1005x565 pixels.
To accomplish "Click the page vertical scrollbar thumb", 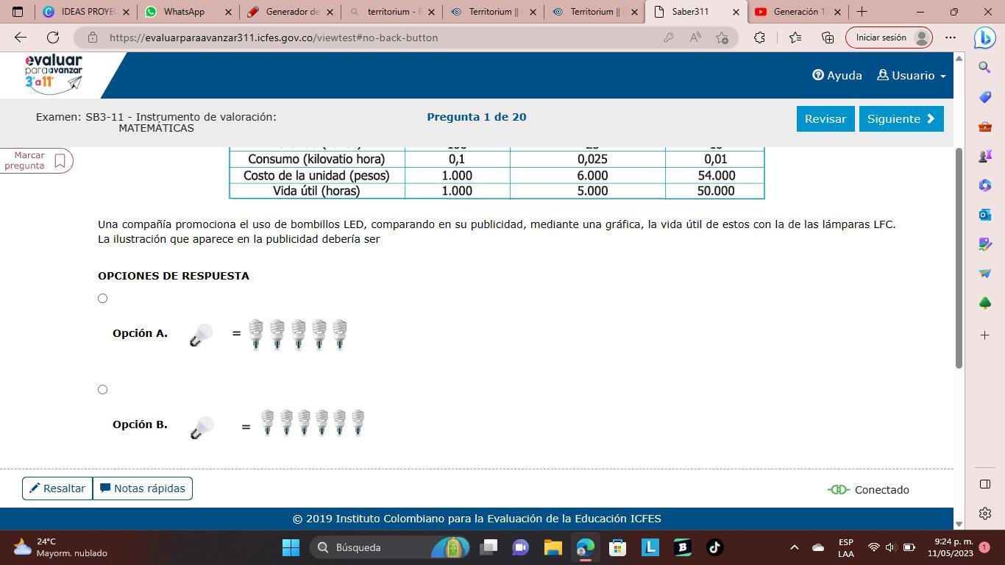I will pyautogui.click(x=959, y=257).
